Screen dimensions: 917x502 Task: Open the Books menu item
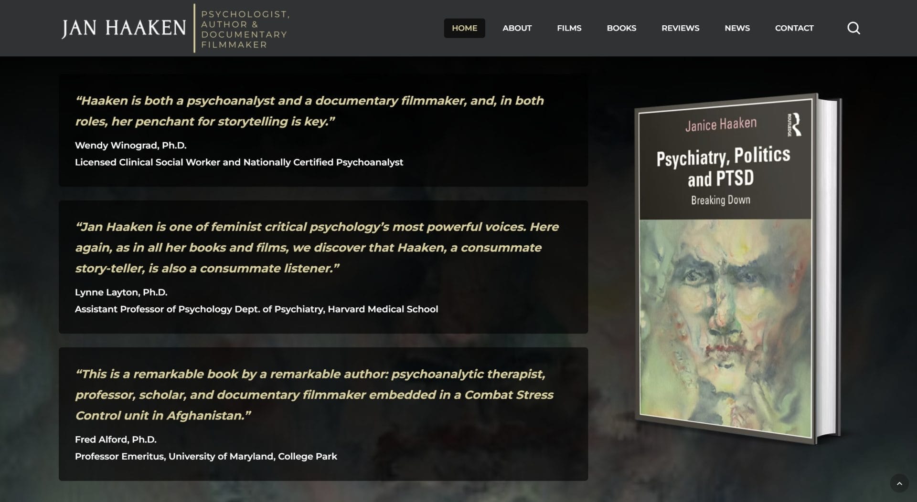pos(621,28)
